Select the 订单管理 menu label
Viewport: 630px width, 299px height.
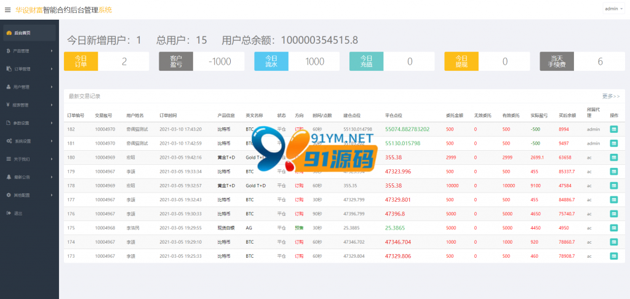coord(22,69)
